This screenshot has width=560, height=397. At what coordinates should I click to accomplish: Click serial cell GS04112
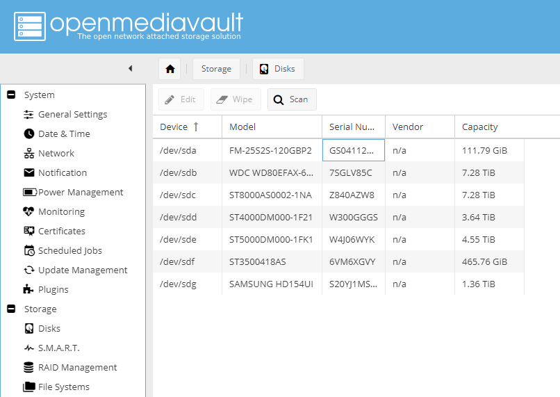pos(353,150)
